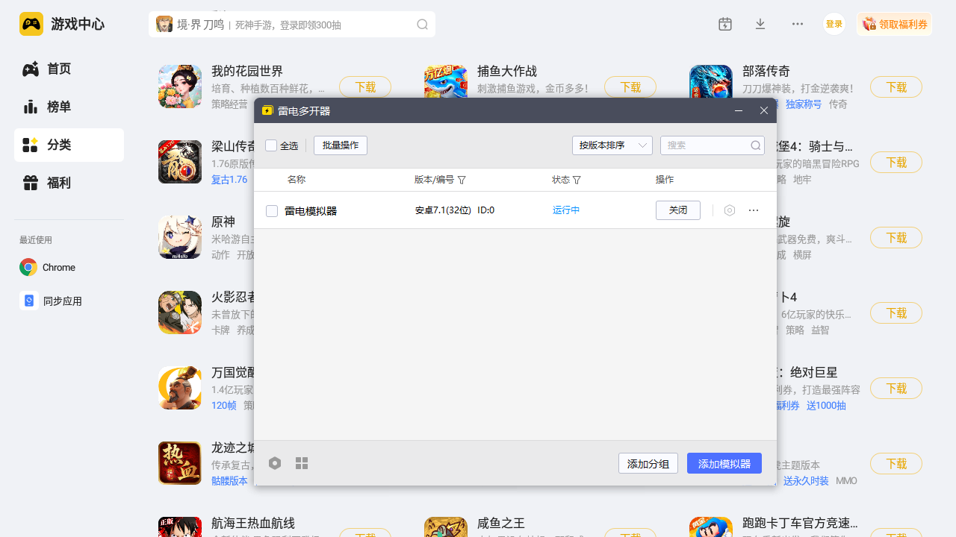Switch to the 榜单 sidebar section
The width and height of the screenshot is (956, 537).
pyautogui.click(x=56, y=107)
